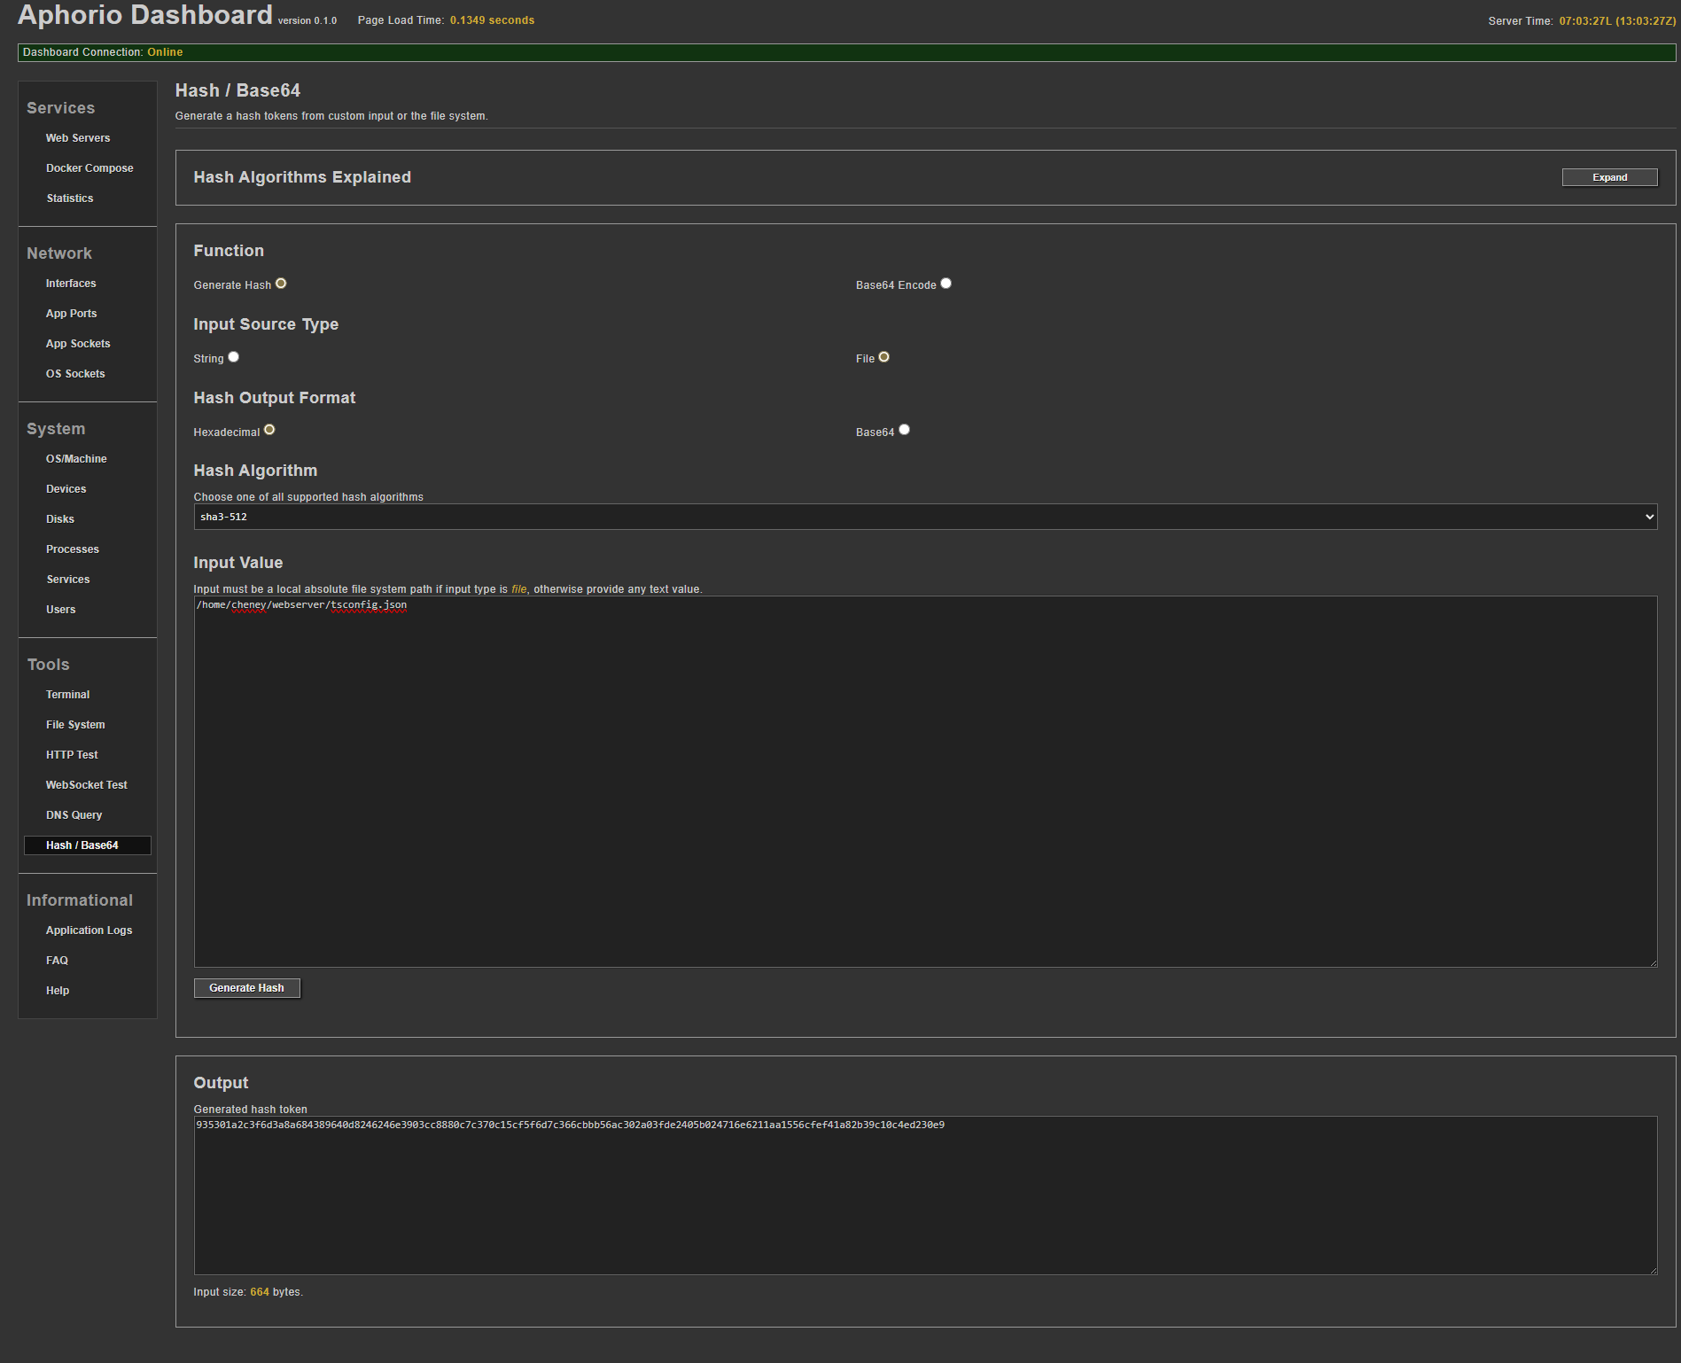Pick Hexadecimal hash output format
The image size is (1681, 1363).
pos(269,430)
